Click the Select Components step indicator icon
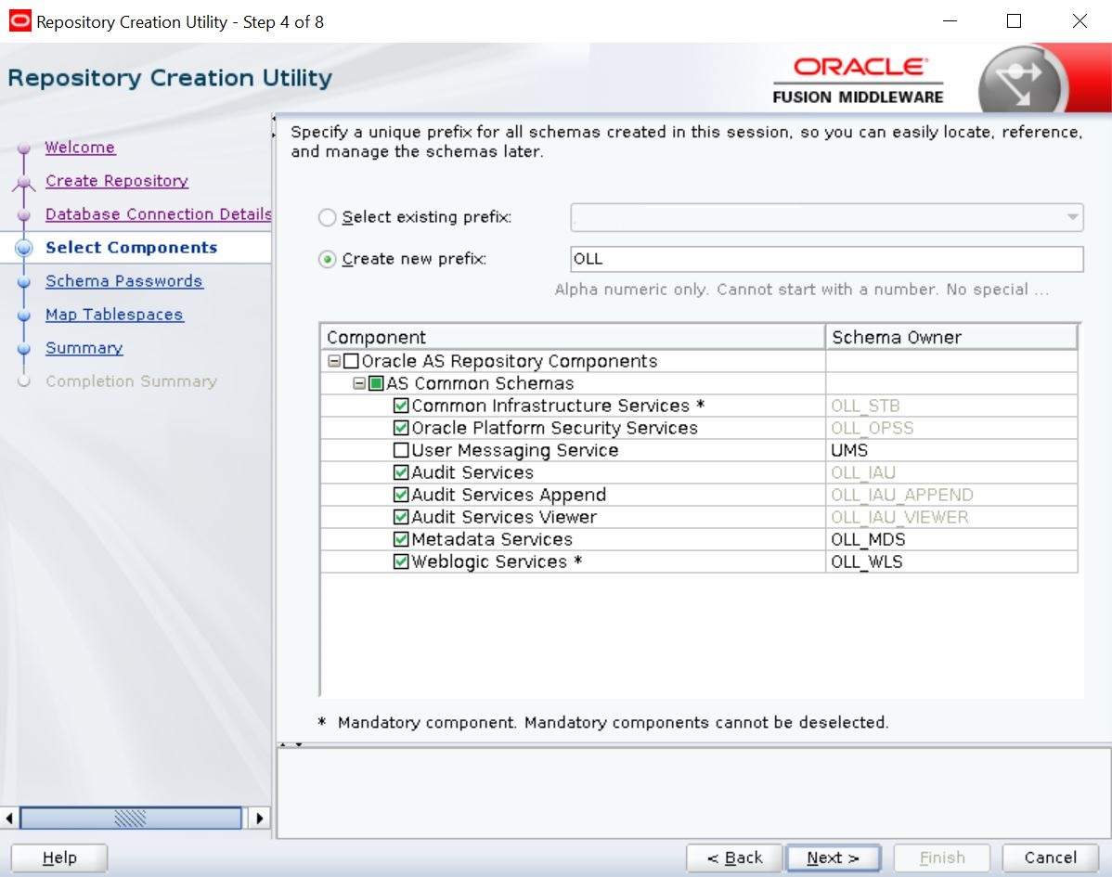This screenshot has height=877, width=1112. tap(25, 248)
